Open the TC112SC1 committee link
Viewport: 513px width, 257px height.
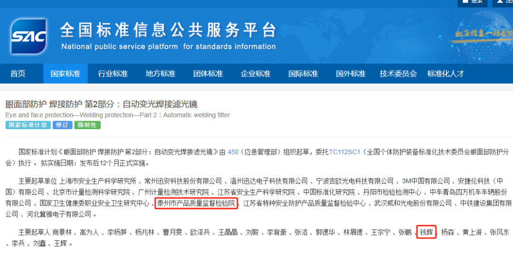(345, 152)
